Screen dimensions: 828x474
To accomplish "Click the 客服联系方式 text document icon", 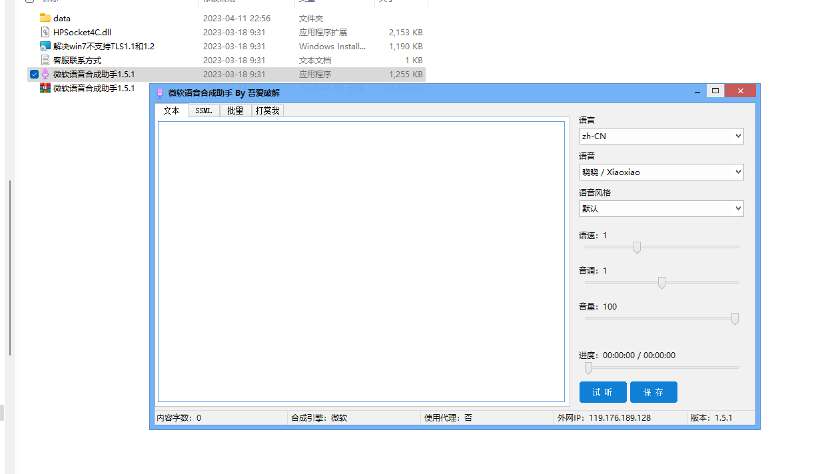I will tap(45, 60).
